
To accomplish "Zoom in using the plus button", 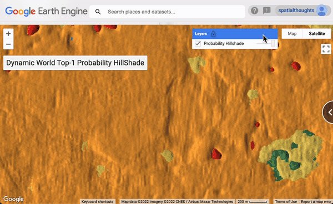I will coord(8,34).
